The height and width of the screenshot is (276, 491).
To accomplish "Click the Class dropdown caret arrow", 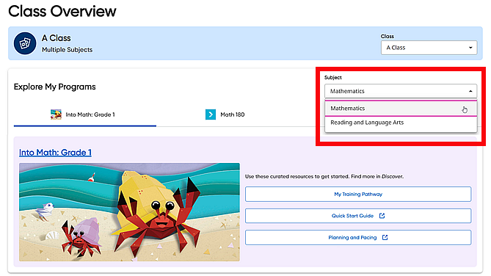I will pyautogui.click(x=470, y=48).
